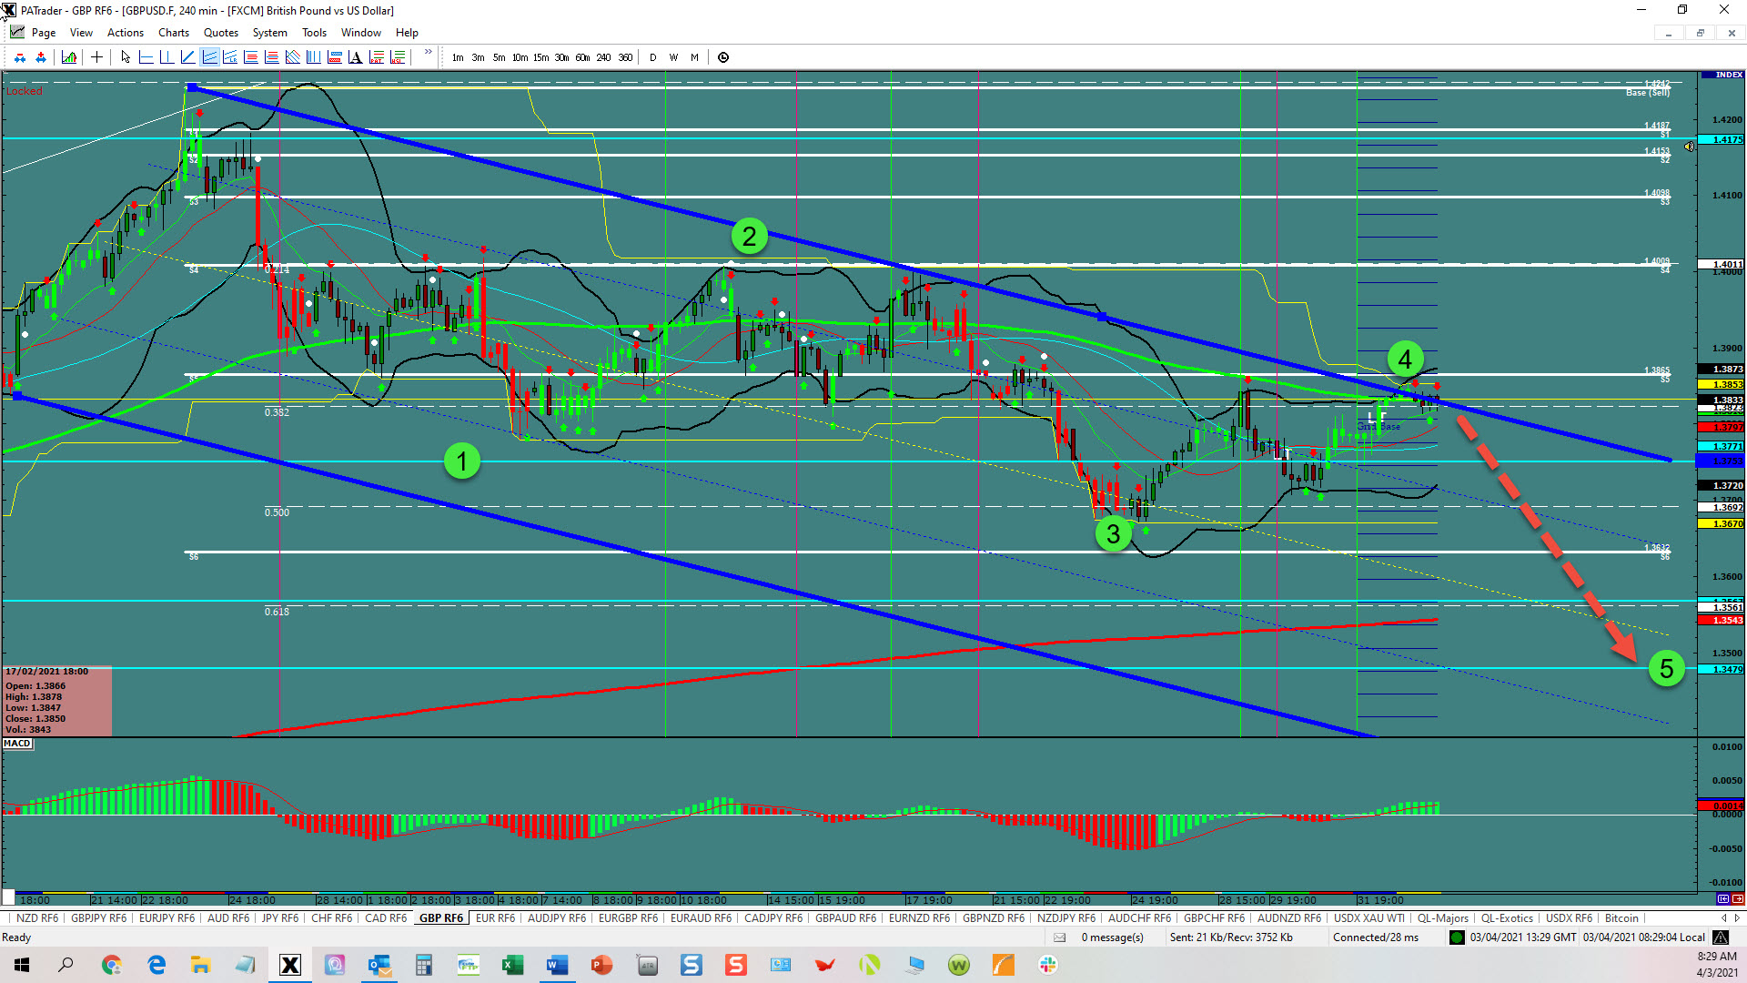Select the horizontal band range tool
Image resolution: width=1747 pixels, height=983 pixels.
coord(335,57)
